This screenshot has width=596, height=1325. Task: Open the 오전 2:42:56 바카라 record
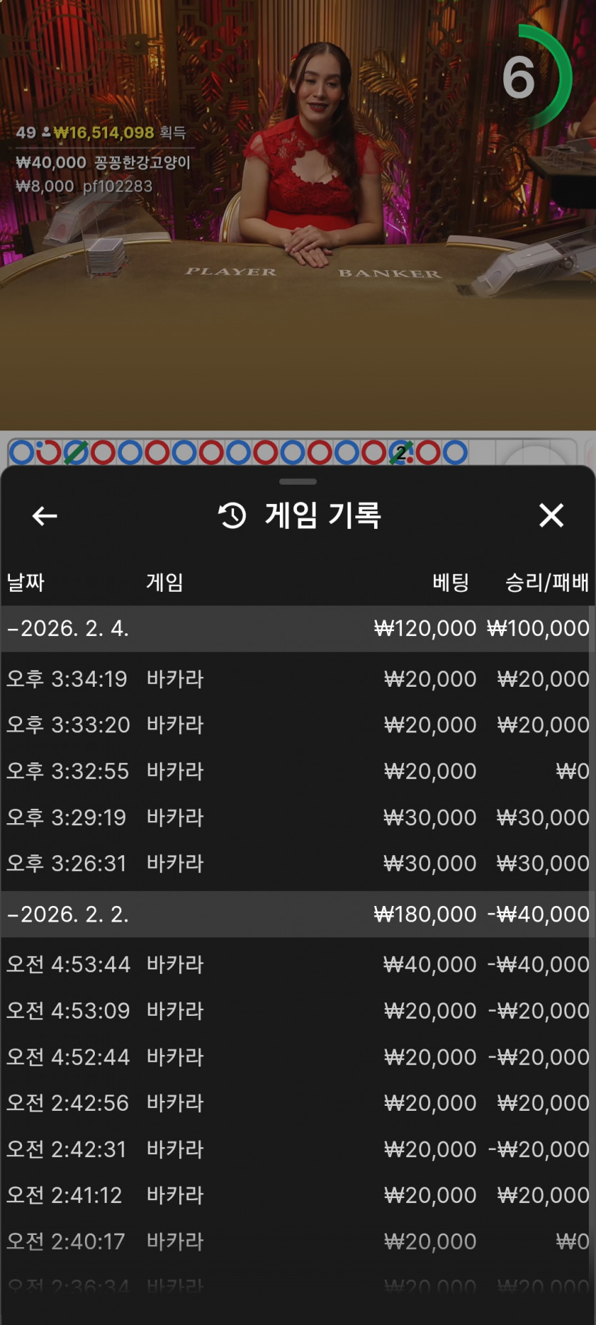tap(297, 1103)
